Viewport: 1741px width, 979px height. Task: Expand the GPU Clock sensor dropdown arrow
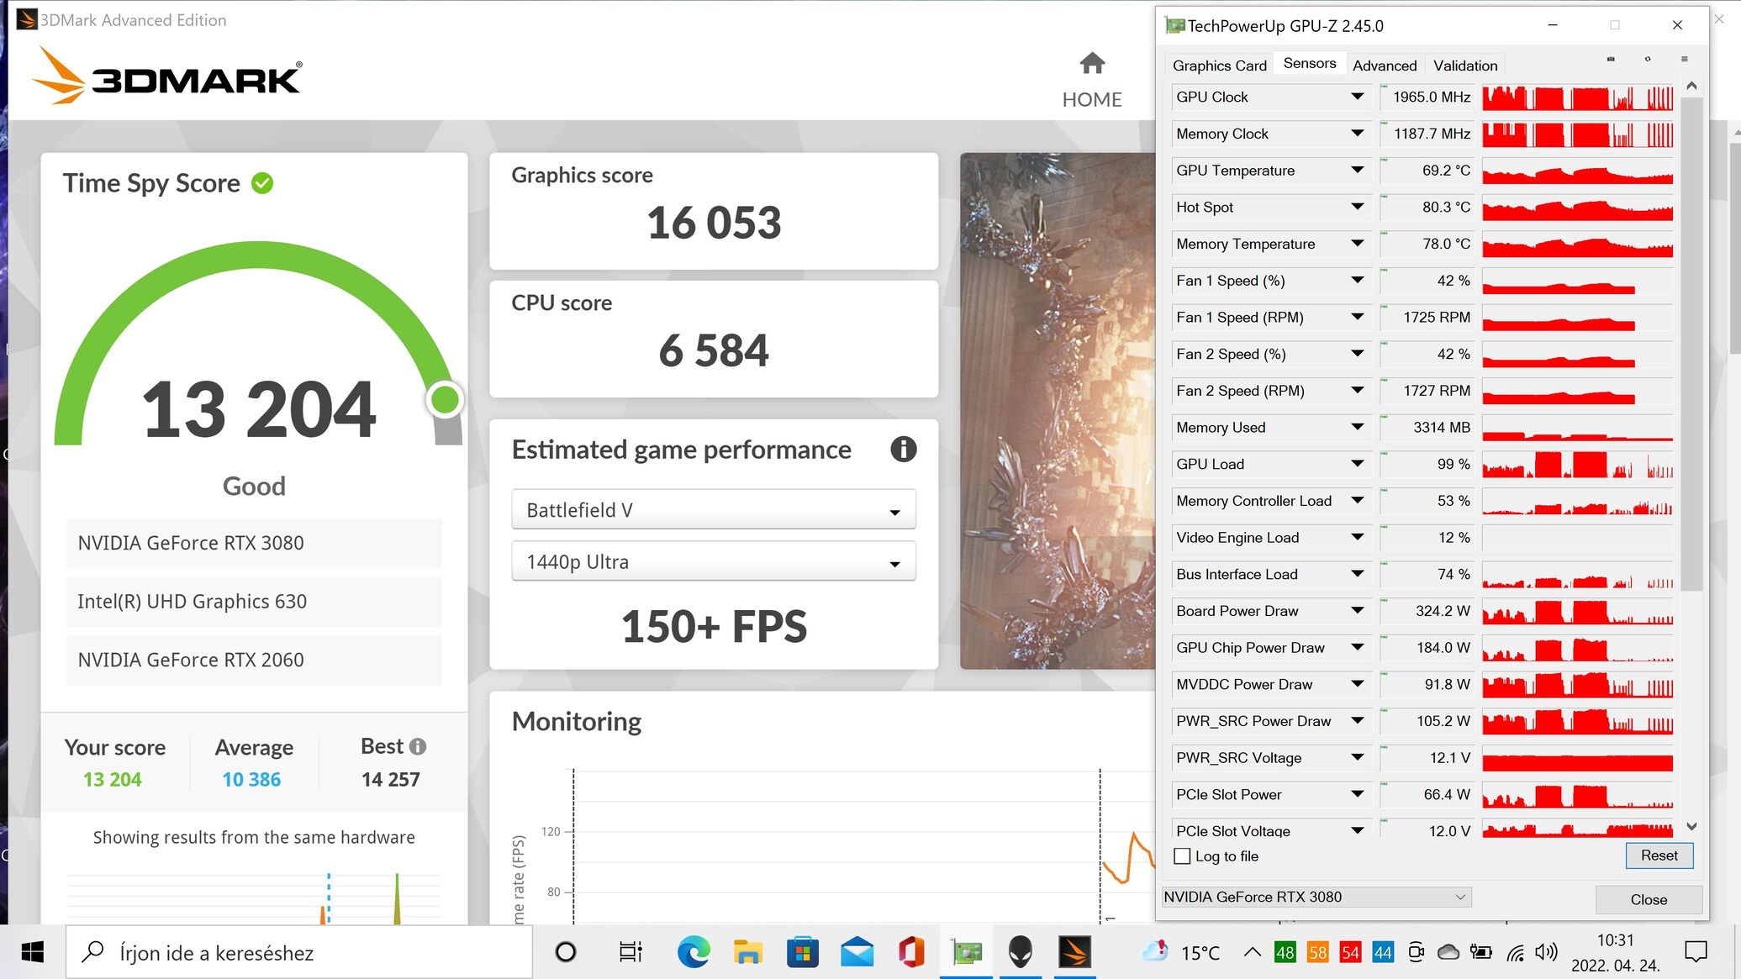[x=1357, y=97]
